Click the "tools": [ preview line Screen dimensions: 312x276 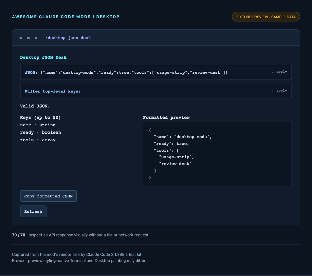(x=166, y=150)
